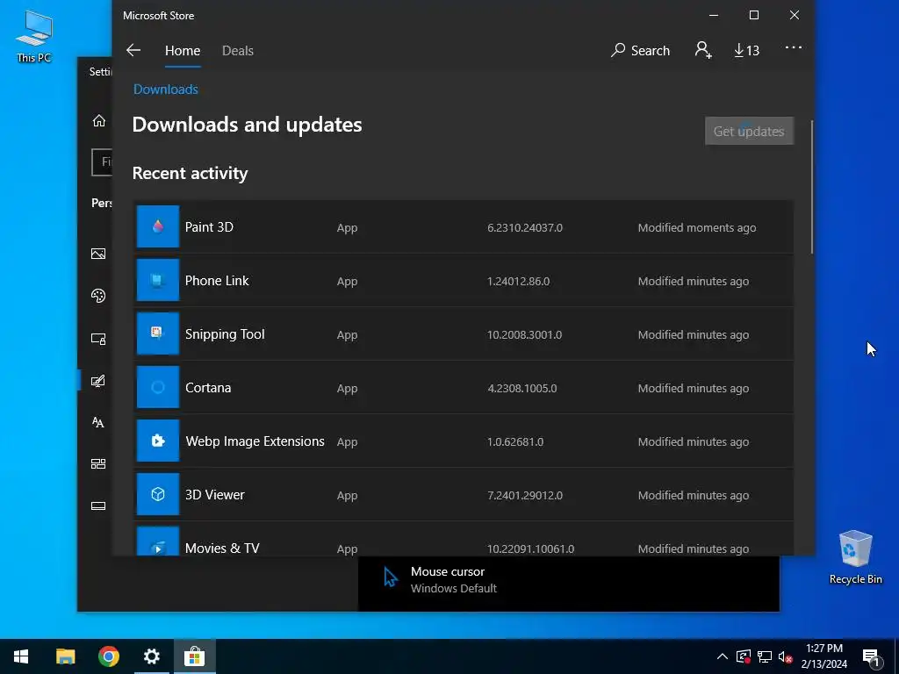The height and width of the screenshot is (674, 899).
Task: Select the Movies & TV row name
Action: click(222, 548)
